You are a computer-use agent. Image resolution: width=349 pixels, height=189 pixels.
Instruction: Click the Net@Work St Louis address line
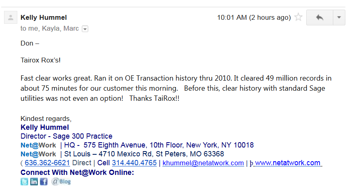coord(122,154)
